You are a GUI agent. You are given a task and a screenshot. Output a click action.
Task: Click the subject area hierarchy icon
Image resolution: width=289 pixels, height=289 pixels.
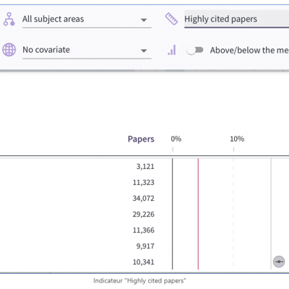(x=9, y=20)
